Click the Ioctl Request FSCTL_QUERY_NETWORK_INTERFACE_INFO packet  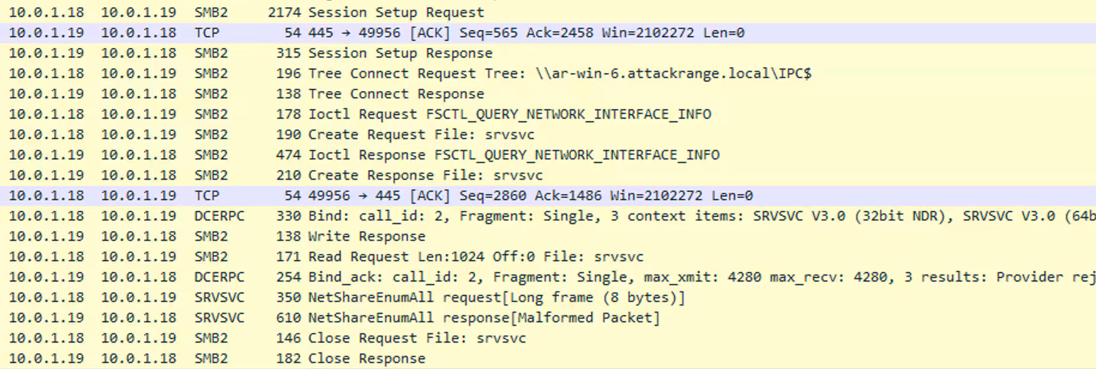(509, 114)
